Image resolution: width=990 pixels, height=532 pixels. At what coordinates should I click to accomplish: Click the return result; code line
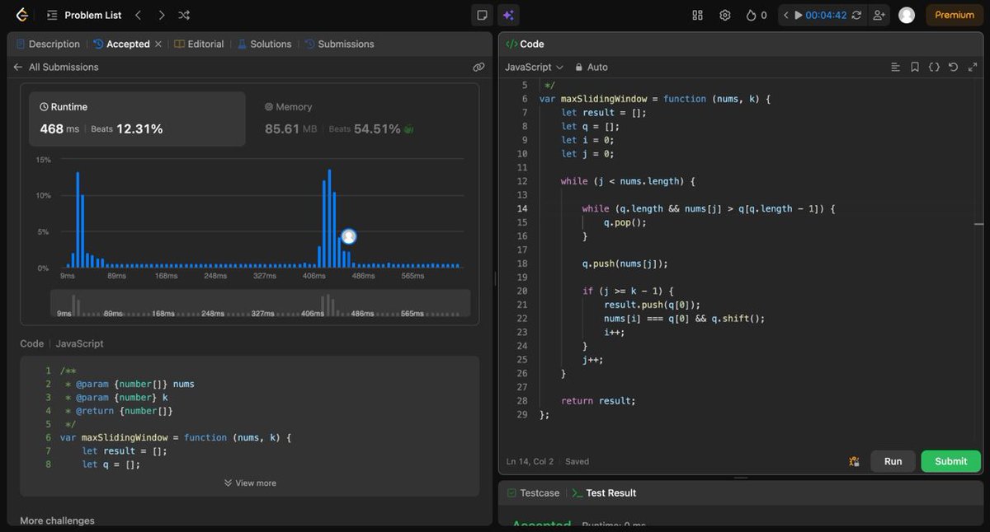click(598, 401)
